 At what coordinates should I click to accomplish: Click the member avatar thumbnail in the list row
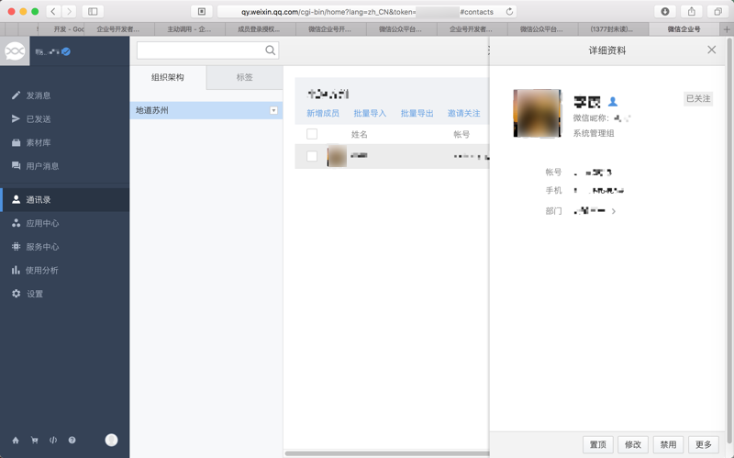[337, 156]
